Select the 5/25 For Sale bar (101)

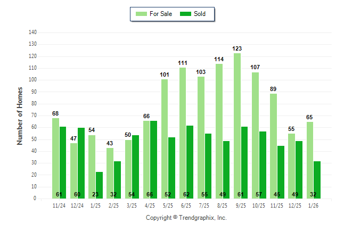[165, 139]
